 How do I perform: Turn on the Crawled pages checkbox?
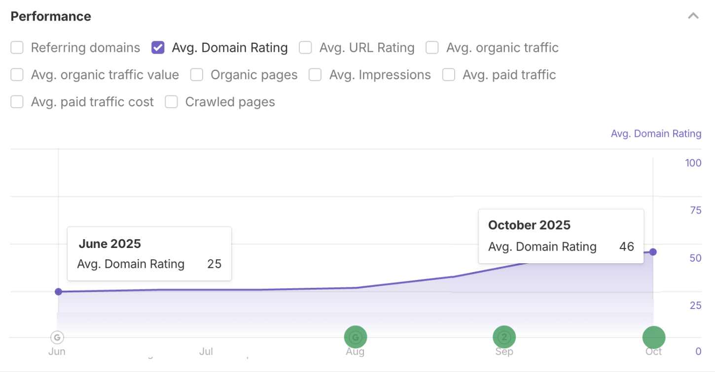pyautogui.click(x=171, y=102)
